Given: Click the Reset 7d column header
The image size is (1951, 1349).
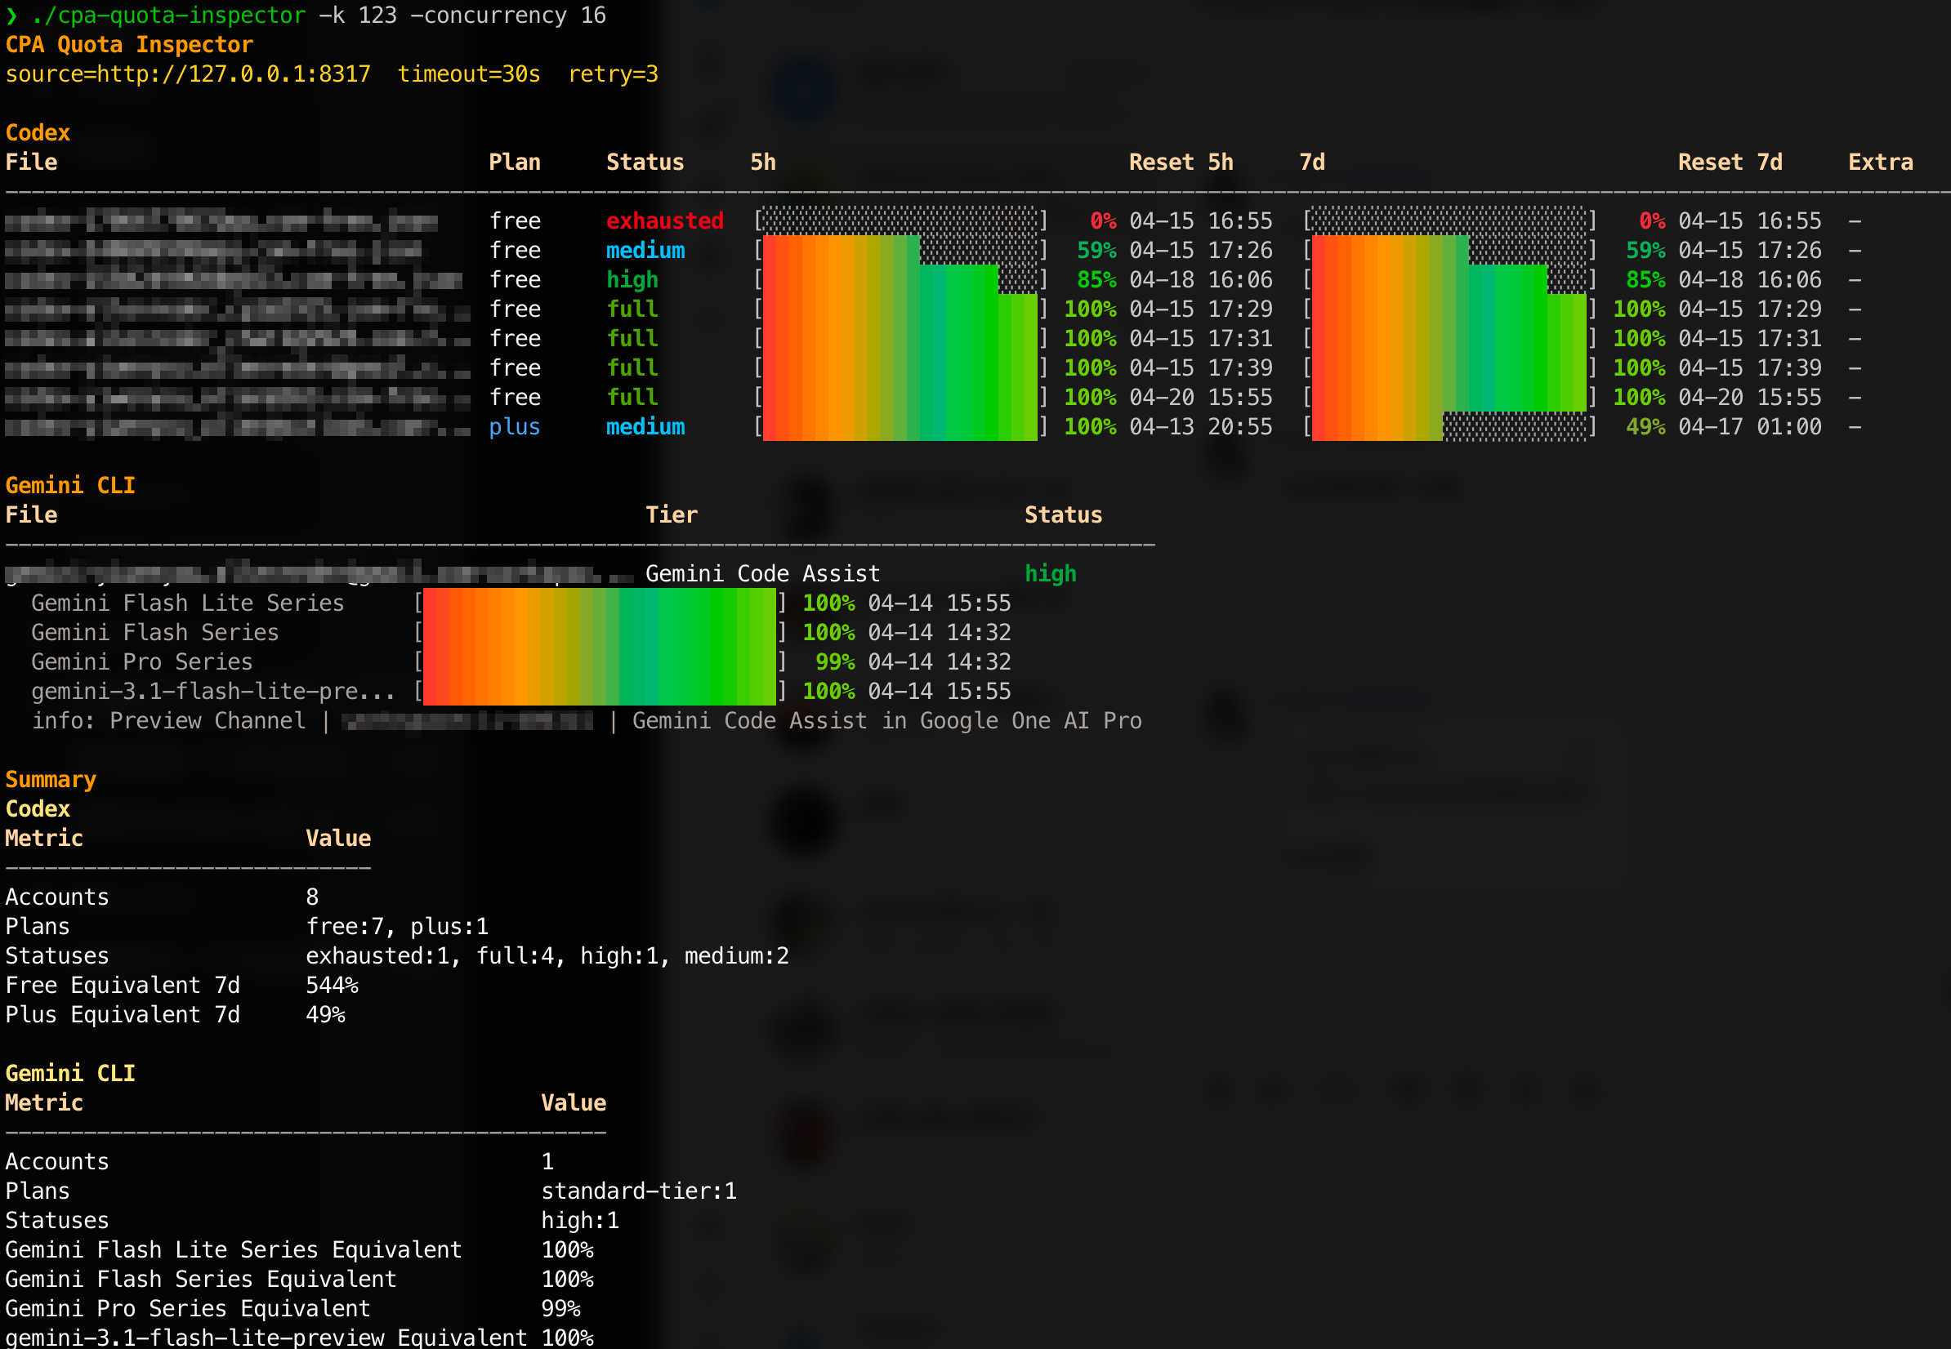Looking at the screenshot, I should click(x=1730, y=163).
